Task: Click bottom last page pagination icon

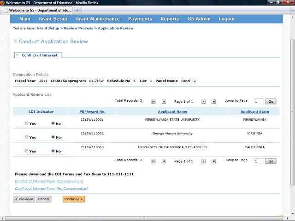Action: point(213,161)
